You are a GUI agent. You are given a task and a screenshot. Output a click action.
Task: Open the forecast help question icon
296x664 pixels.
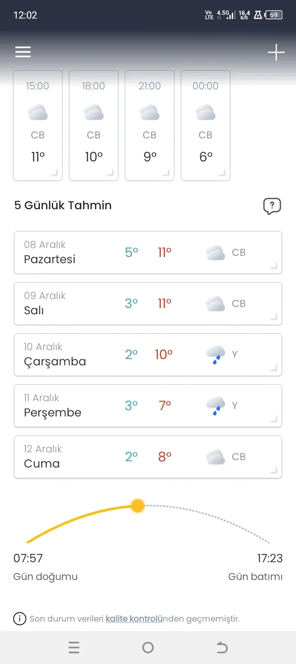pos(272,206)
